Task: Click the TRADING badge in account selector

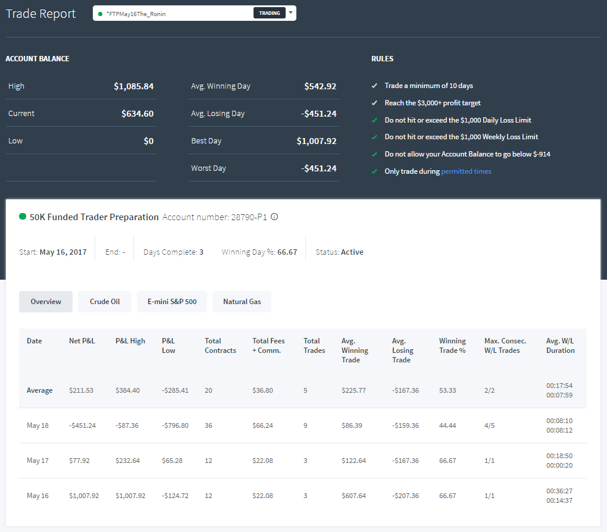Action: (270, 13)
